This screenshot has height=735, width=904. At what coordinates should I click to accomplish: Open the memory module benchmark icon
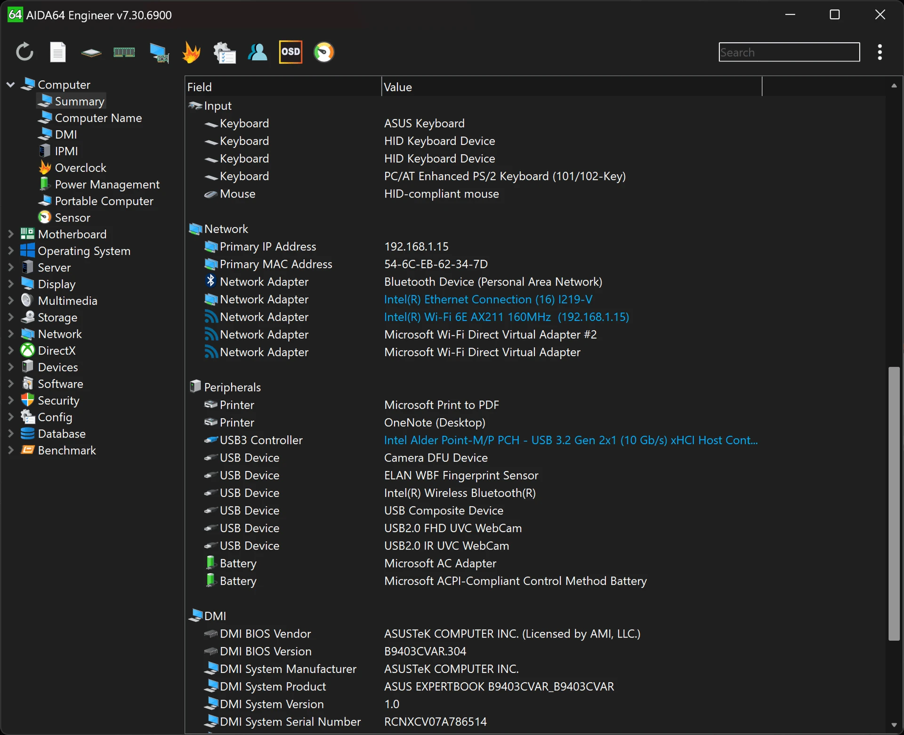click(124, 52)
